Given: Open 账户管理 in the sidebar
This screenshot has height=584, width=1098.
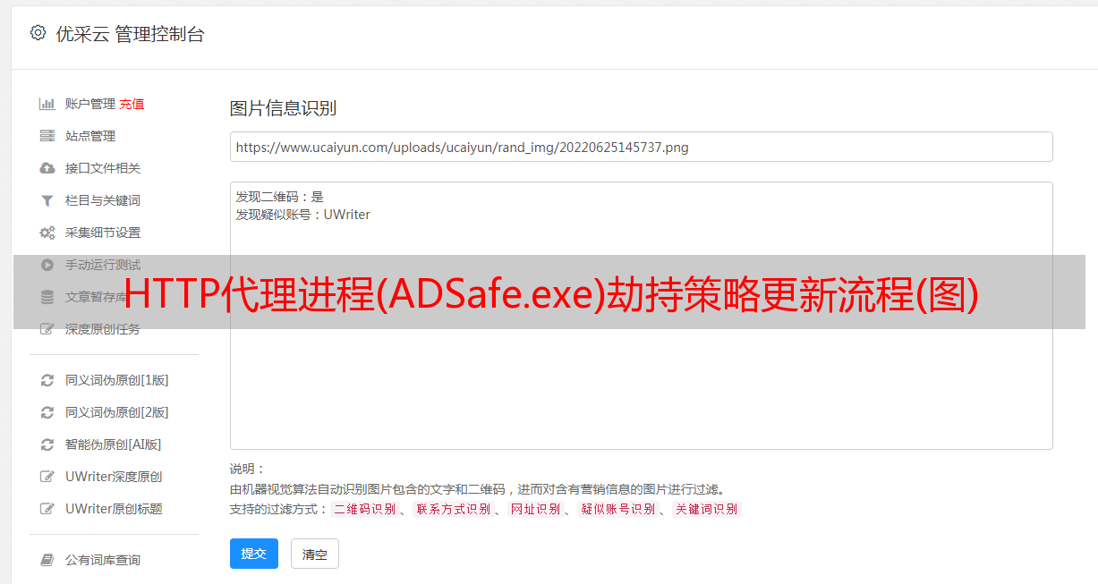Looking at the screenshot, I should 90,104.
